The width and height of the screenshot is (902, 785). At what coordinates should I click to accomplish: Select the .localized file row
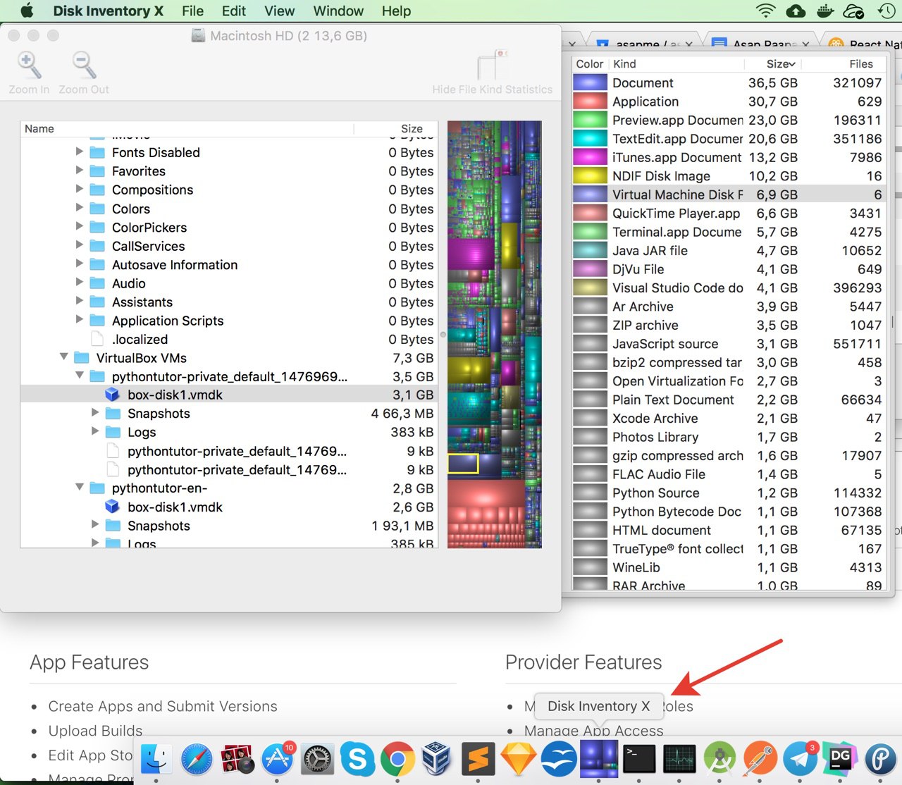tap(229, 339)
